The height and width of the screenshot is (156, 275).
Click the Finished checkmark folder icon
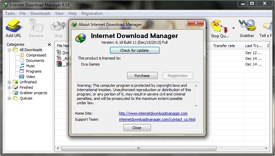pyautogui.click(x=16, y=87)
